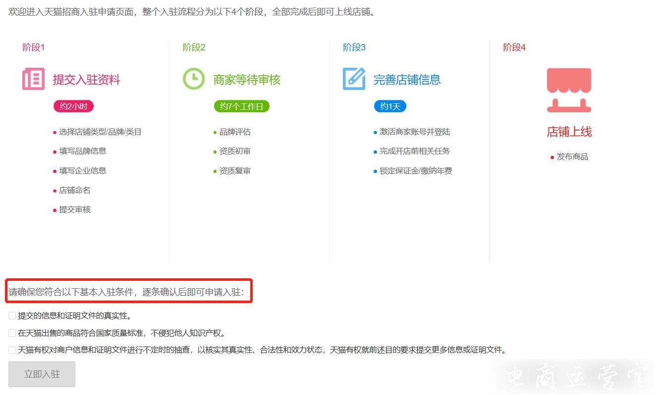
Task: Click the 完成开店前相关任务 list item
Action: pos(415,151)
